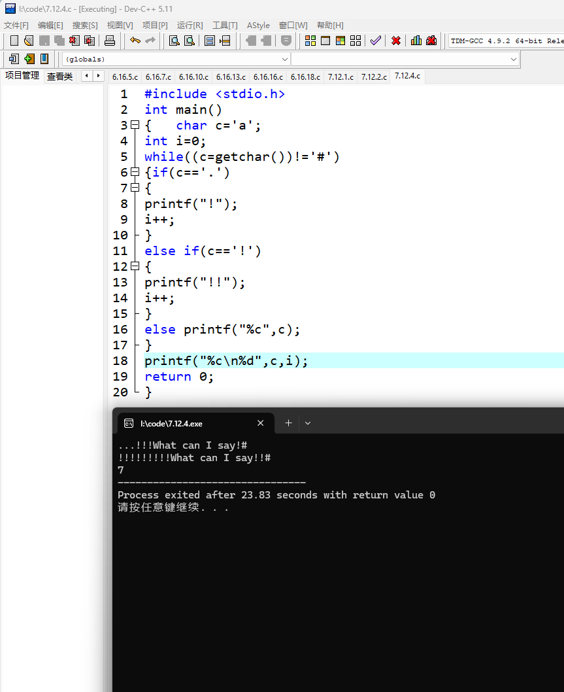Click the Print icon
564x692 pixels.
pos(109,41)
